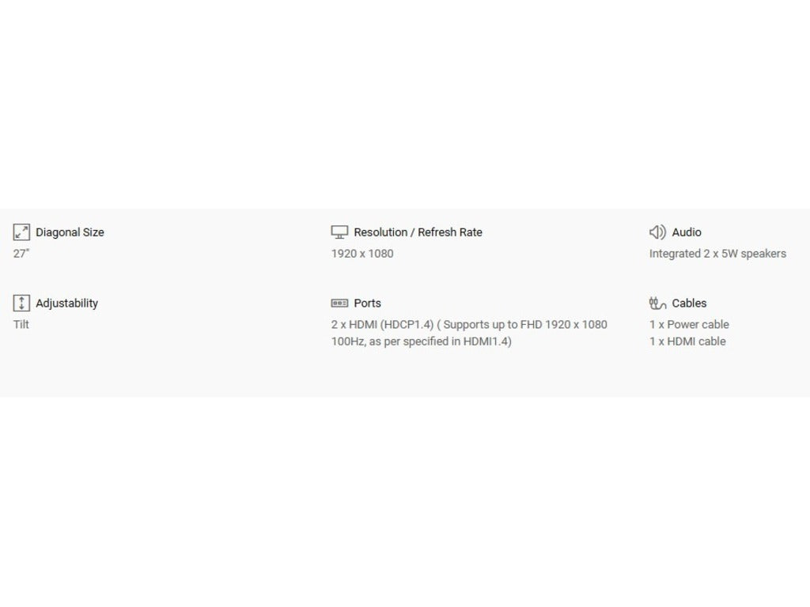Click Integrated 2 x 5W speakers text
810x607 pixels.
click(717, 254)
